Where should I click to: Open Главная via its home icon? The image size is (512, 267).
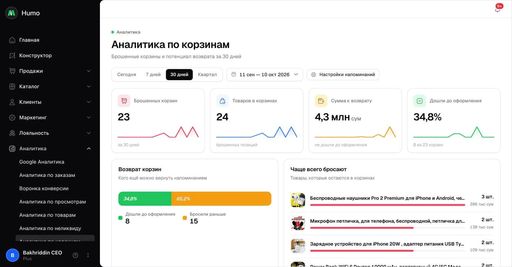[12, 40]
